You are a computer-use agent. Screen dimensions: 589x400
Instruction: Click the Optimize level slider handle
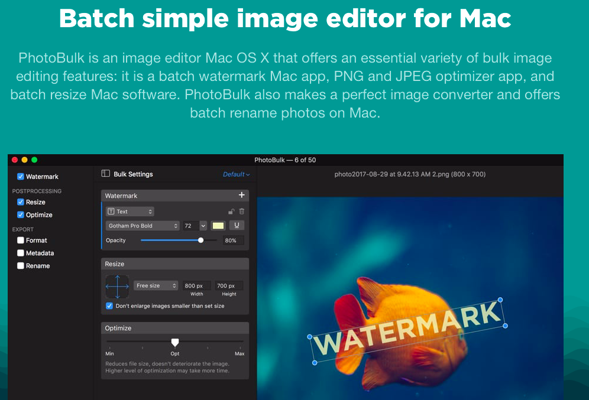[x=175, y=342]
